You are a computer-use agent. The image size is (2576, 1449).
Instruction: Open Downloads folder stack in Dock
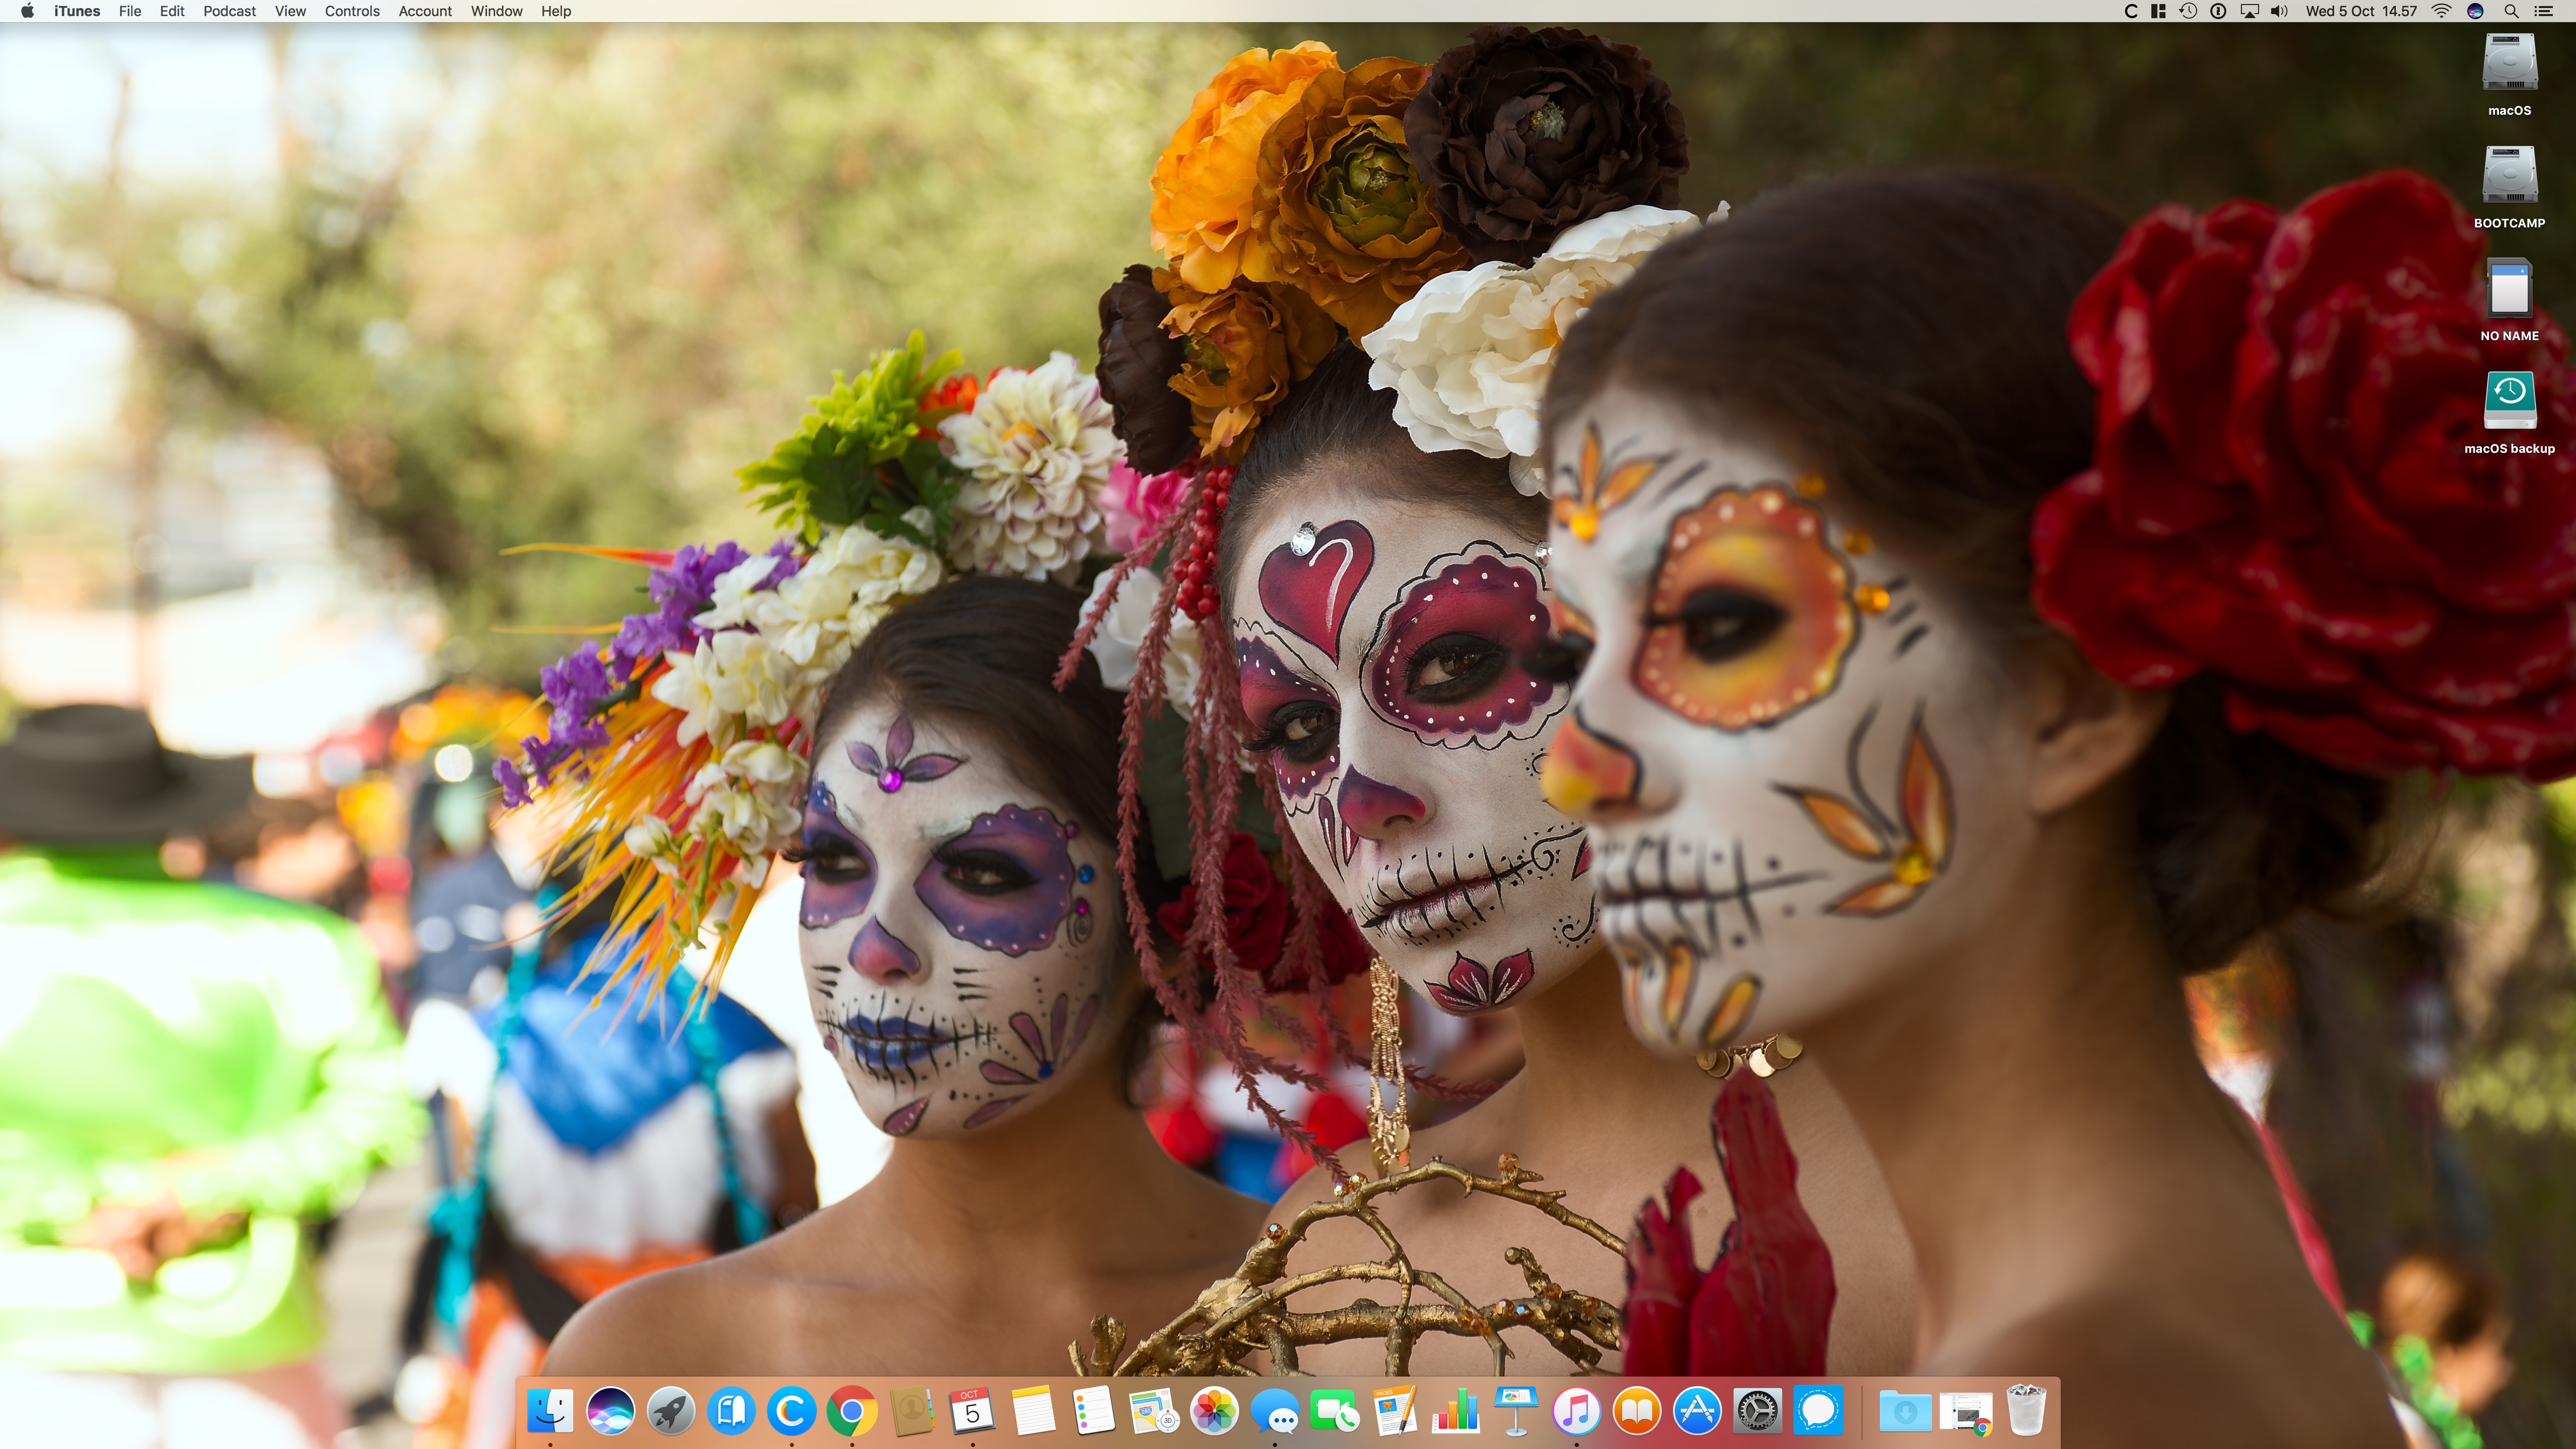coord(1905,1411)
